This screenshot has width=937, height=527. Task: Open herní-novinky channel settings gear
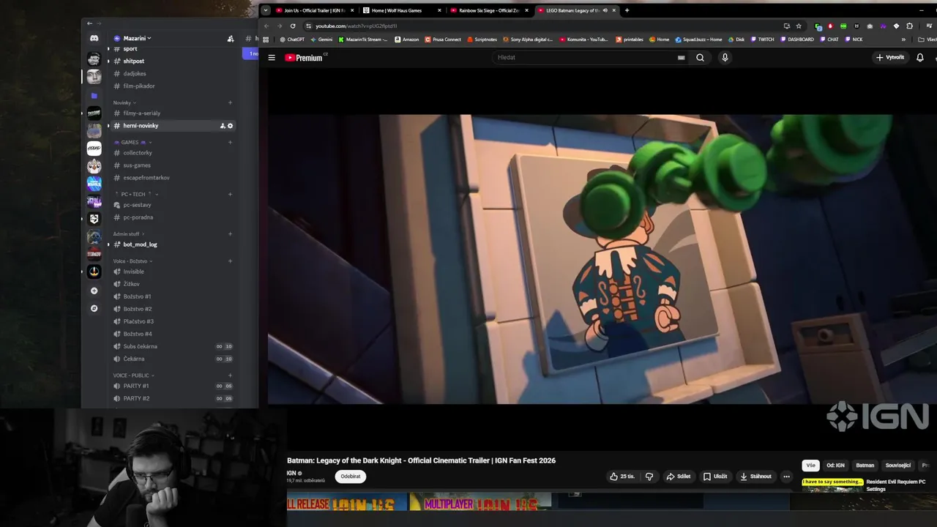[x=230, y=126]
